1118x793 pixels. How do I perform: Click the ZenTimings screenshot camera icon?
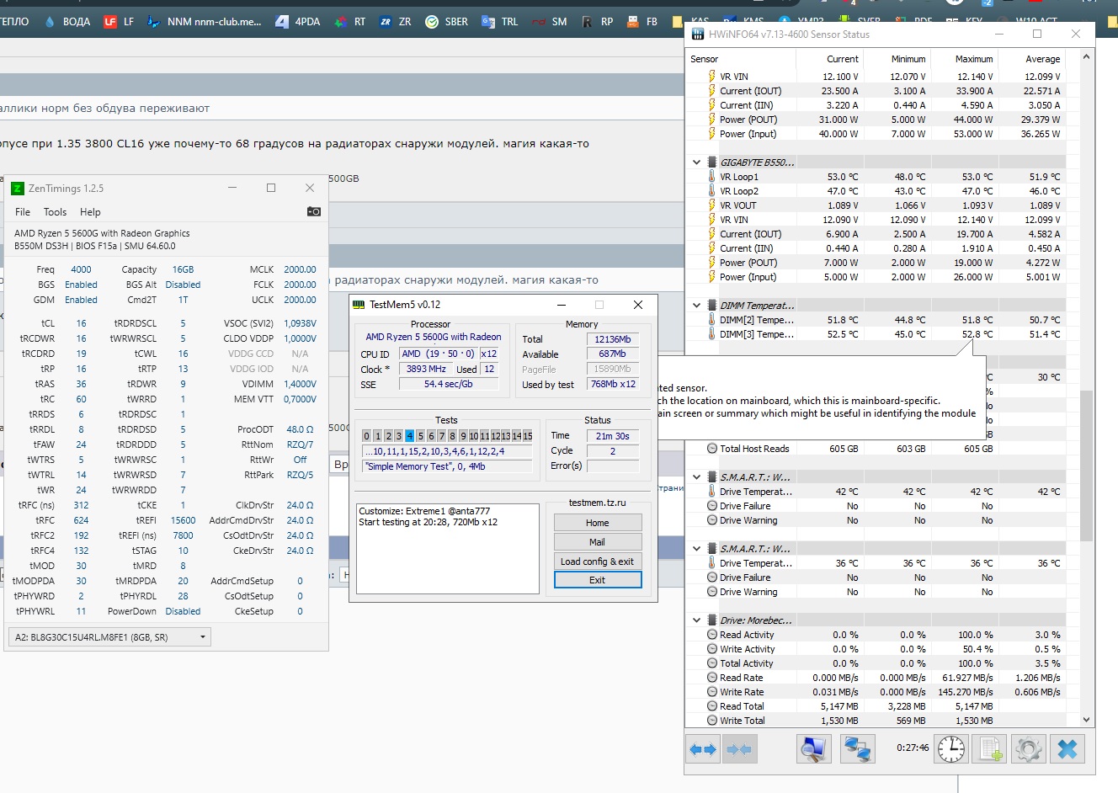(x=313, y=211)
